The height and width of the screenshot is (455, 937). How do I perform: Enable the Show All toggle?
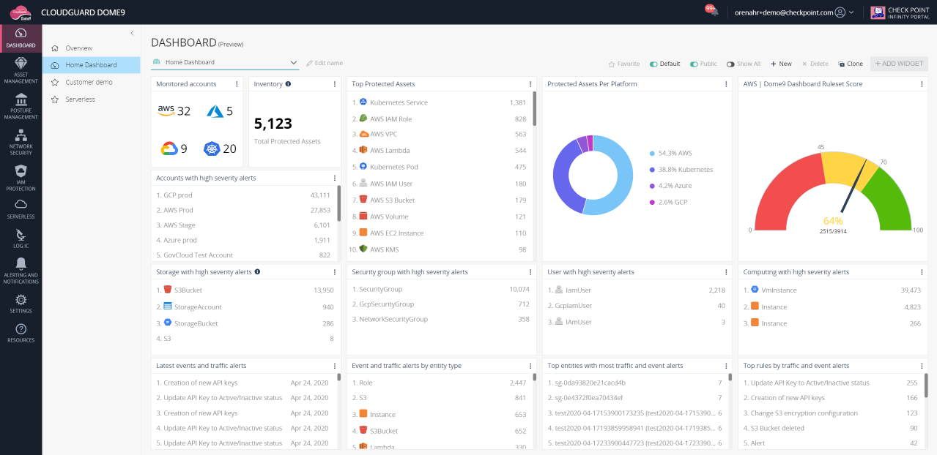coord(729,64)
